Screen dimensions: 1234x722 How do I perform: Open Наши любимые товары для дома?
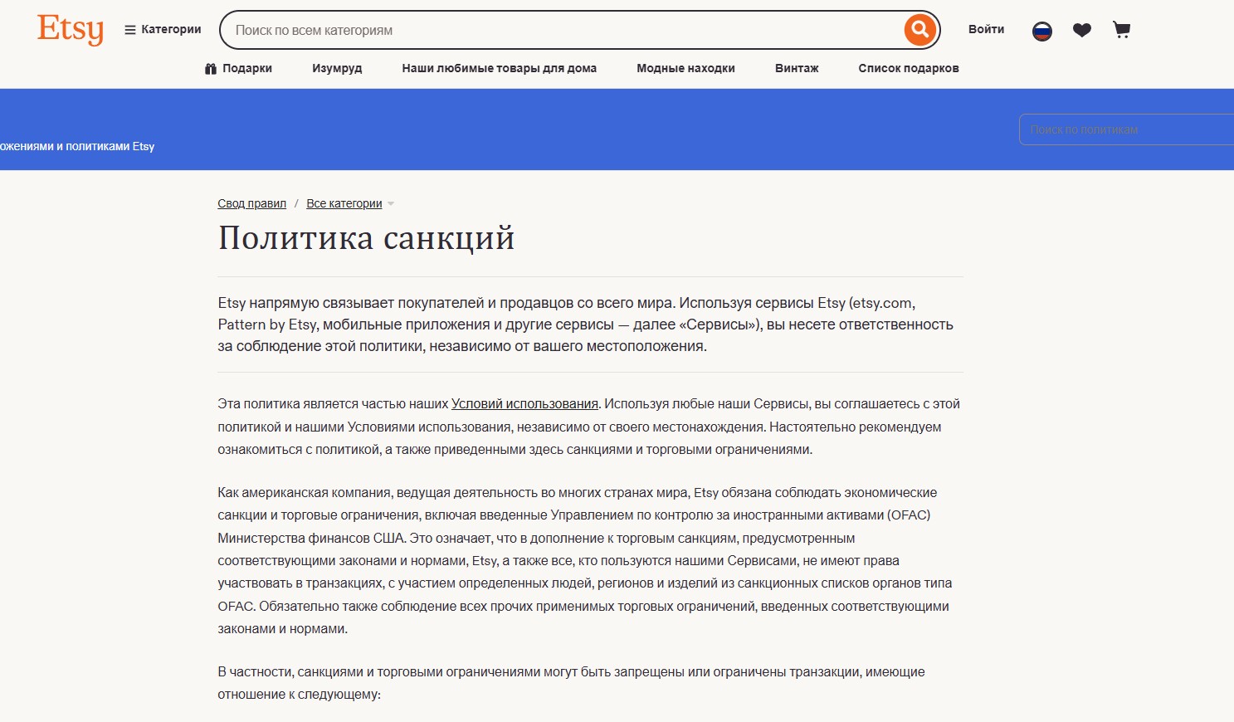(500, 68)
